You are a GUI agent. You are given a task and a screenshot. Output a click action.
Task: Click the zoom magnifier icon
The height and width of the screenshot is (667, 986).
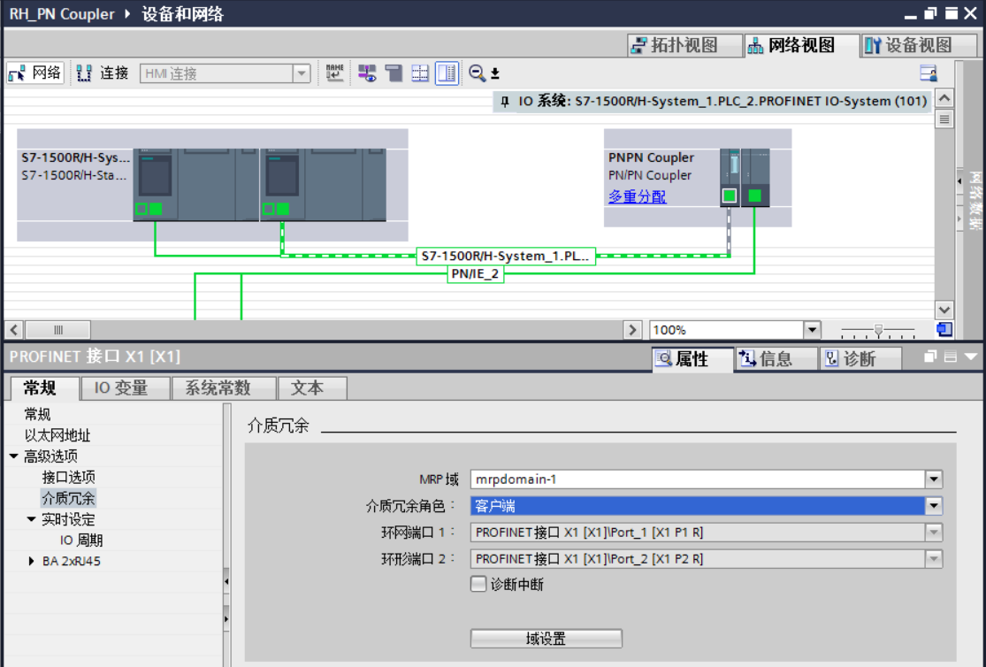click(x=477, y=73)
